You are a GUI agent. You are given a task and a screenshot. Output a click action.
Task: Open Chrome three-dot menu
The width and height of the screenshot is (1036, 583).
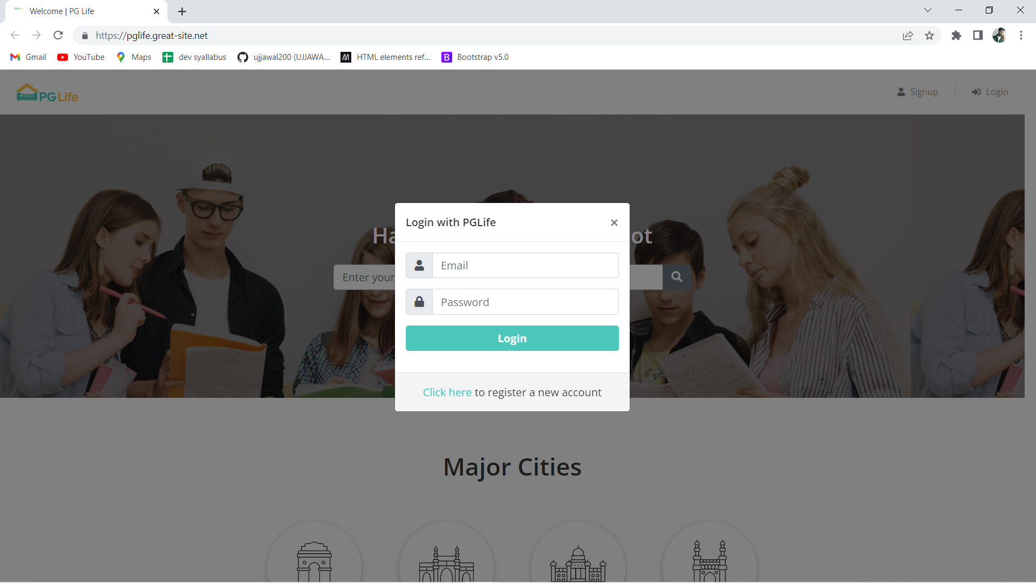coord(1021,36)
